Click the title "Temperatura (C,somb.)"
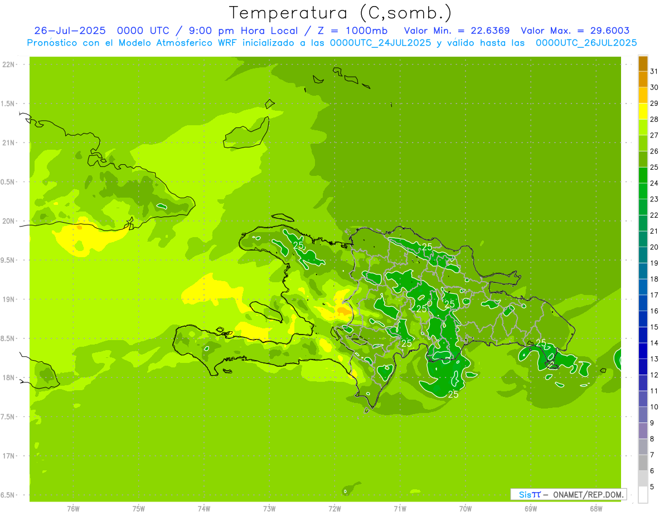The height and width of the screenshot is (516, 669). pyautogui.click(x=340, y=13)
